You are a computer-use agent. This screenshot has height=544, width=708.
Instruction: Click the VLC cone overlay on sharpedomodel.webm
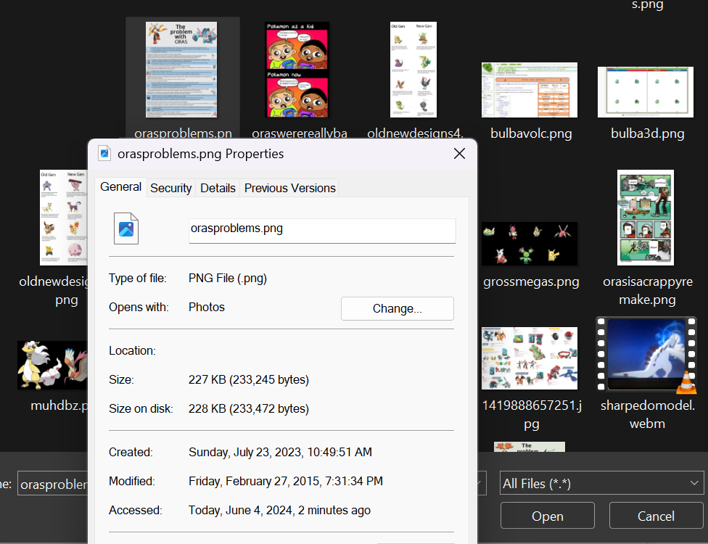click(x=686, y=382)
